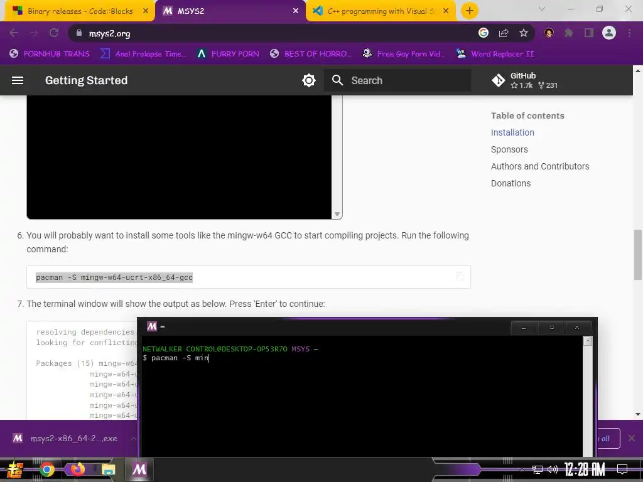Go to Installation in table of contents
643x482 pixels.
pos(512,132)
